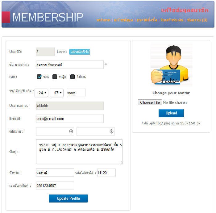Screen dimensions: 216x213
Task: Click Choose File to pick avatar
Action: 150,102
